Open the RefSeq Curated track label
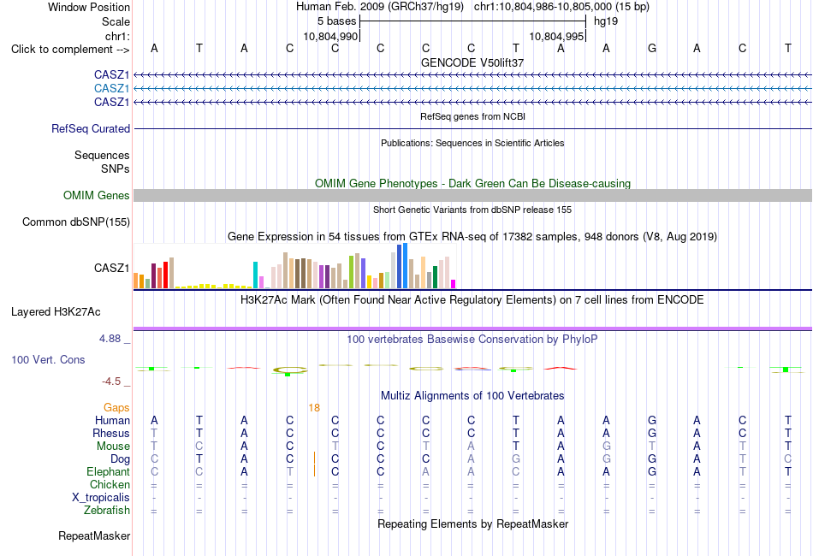Image resolution: width=813 pixels, height=556 pixels. 91,128
